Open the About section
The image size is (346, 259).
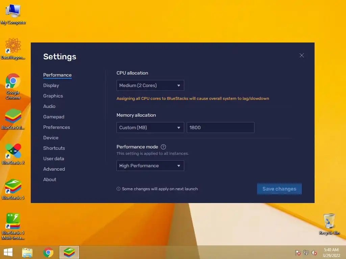[x=50, y=179]
